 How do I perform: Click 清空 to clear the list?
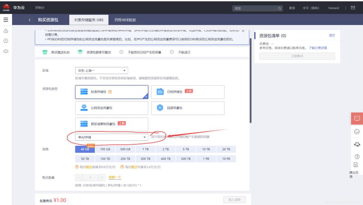(332, 35)
